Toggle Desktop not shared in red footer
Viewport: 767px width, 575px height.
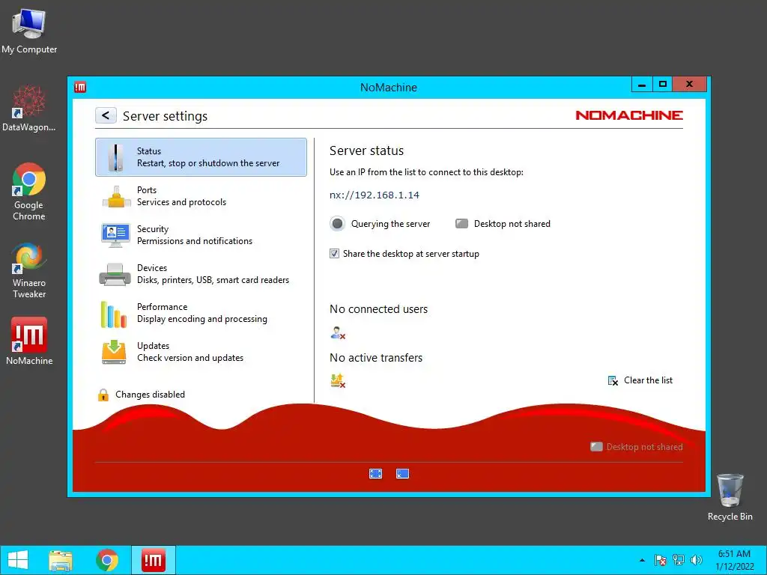[x=637, y=447]
